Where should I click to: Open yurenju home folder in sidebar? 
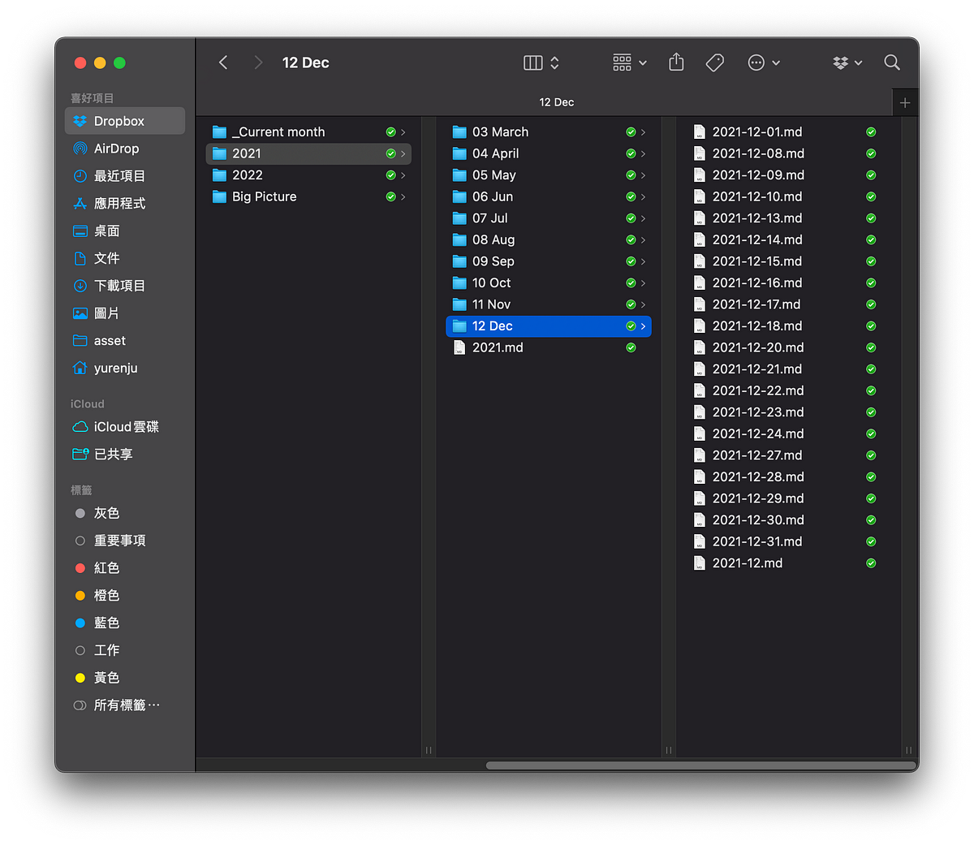115,369
